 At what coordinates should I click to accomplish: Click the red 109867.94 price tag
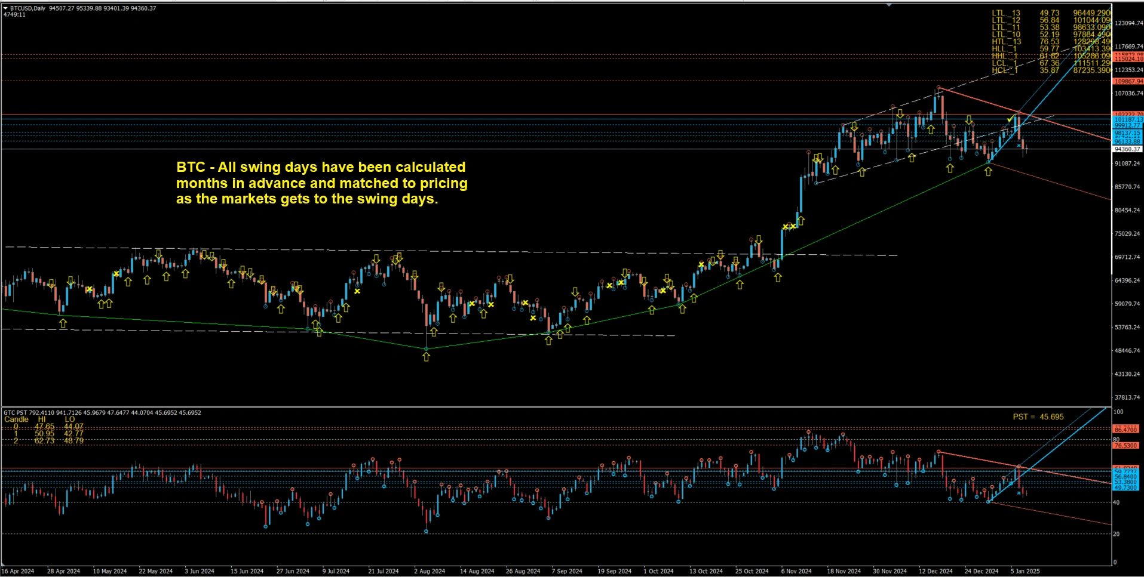(1128, 81)
